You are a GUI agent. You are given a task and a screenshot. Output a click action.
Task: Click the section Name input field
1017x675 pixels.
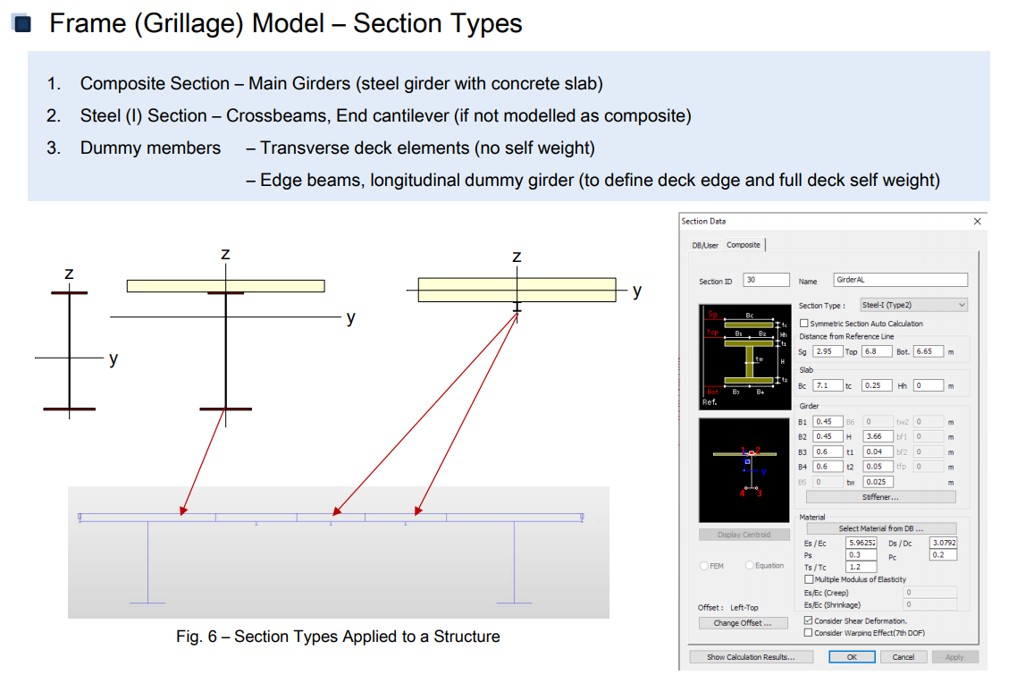[x=900, y=280]
